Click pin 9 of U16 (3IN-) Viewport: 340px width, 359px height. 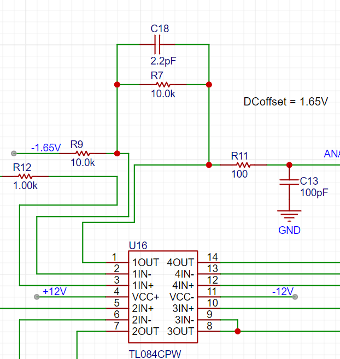point(209,320)
